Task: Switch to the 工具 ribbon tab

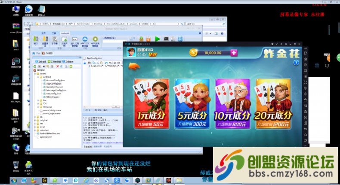Action: [54, 33]
